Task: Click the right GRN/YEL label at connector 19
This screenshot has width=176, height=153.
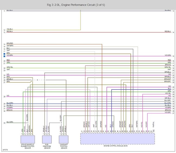Action: [x=168, y=67]
